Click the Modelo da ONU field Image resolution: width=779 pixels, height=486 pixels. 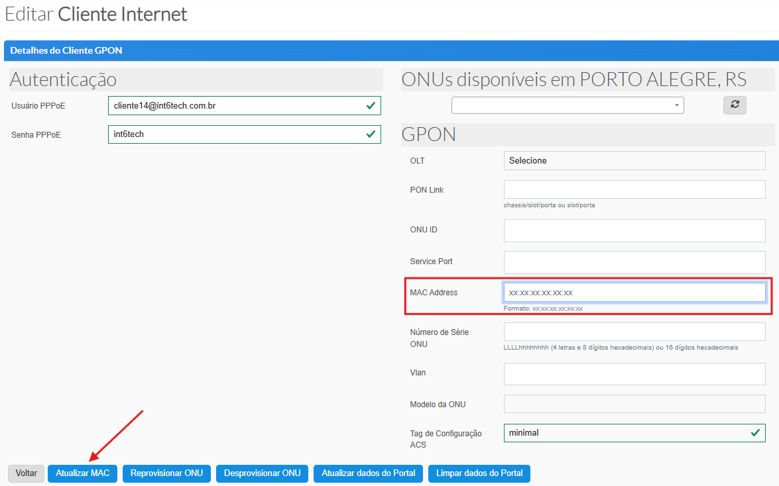pos(634,404)
